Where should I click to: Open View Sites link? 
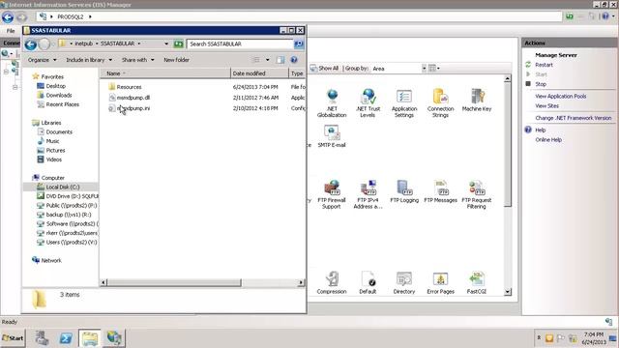[546, 105]
